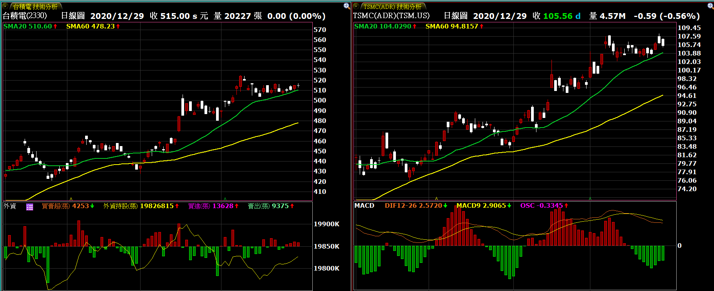This screenshot has height=291, width=714.
Task: Click the magnifier zoom icon on the TSMC(ADR) chart
Action: [x=711, y=6]
